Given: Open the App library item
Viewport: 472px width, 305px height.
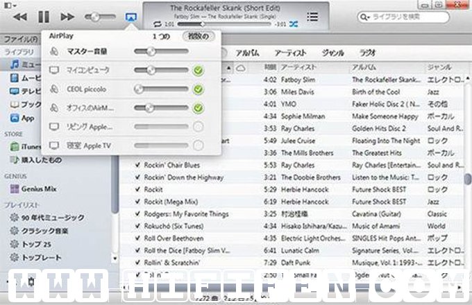Looking at the screenshot, I should pyautogui.click(x=22, y=118).
